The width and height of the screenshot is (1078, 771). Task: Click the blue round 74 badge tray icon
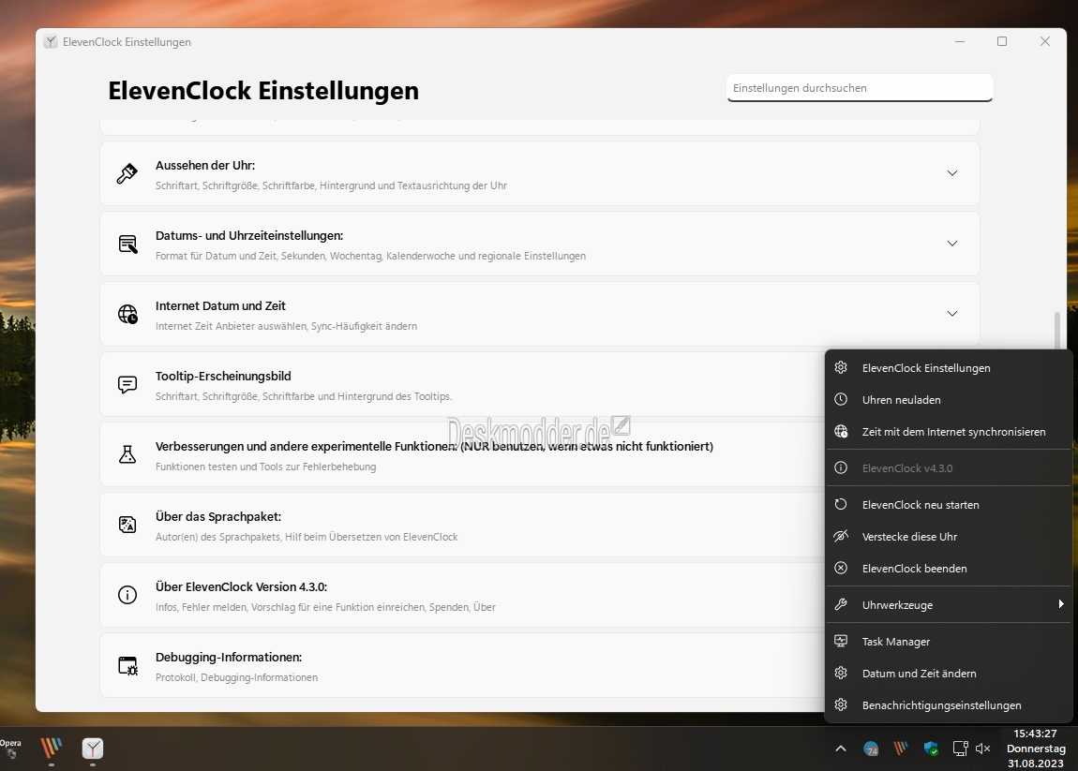(871, 749)
